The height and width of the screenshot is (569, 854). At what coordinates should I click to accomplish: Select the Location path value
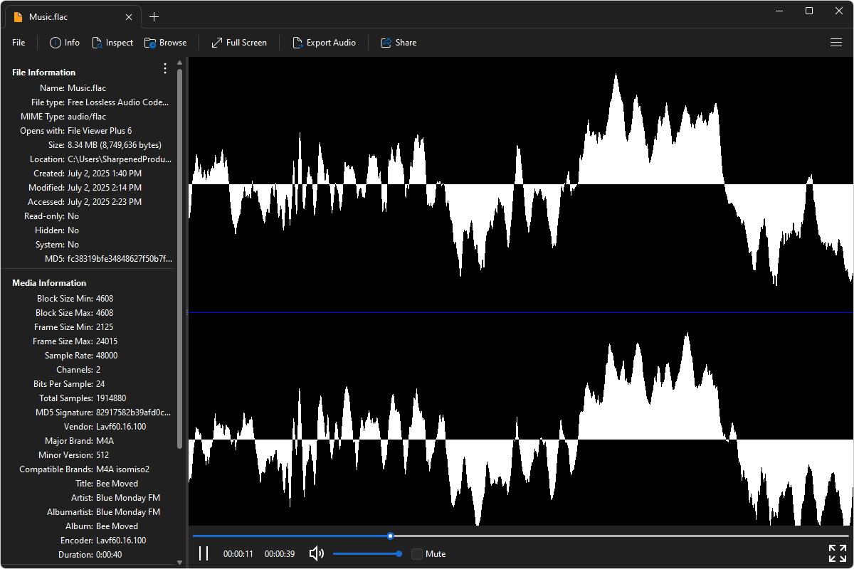(x=120, y=159)
